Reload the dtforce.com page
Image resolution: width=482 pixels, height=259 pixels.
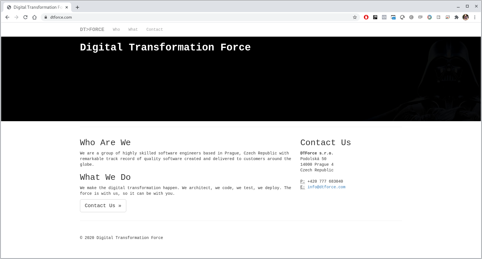[x=25, y=17]
